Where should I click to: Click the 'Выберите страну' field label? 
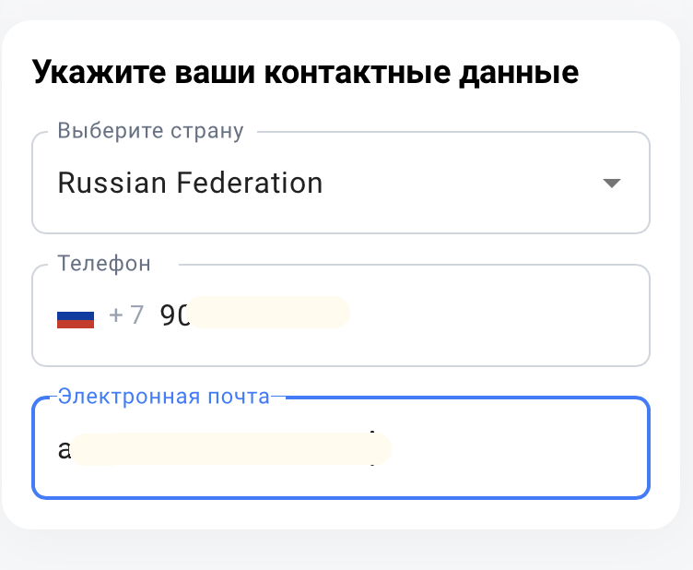coord(151,131)
